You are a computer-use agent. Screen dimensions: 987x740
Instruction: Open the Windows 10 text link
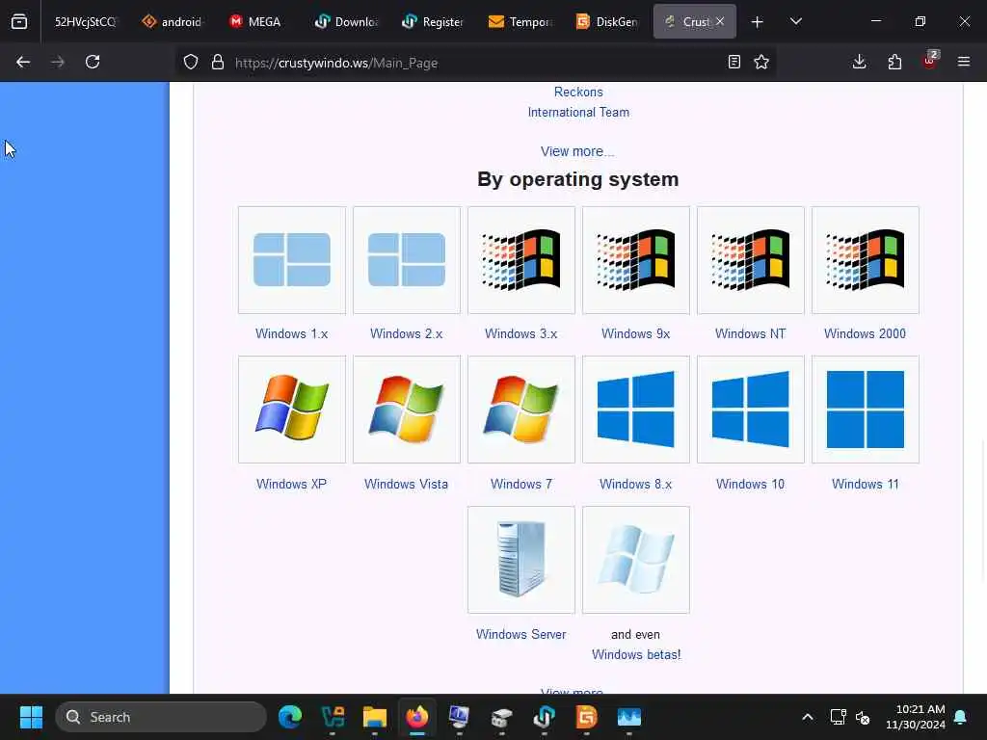(750, 484)
